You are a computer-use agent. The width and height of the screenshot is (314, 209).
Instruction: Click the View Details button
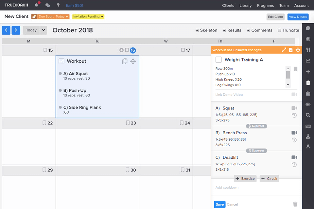tap(298, 17)
